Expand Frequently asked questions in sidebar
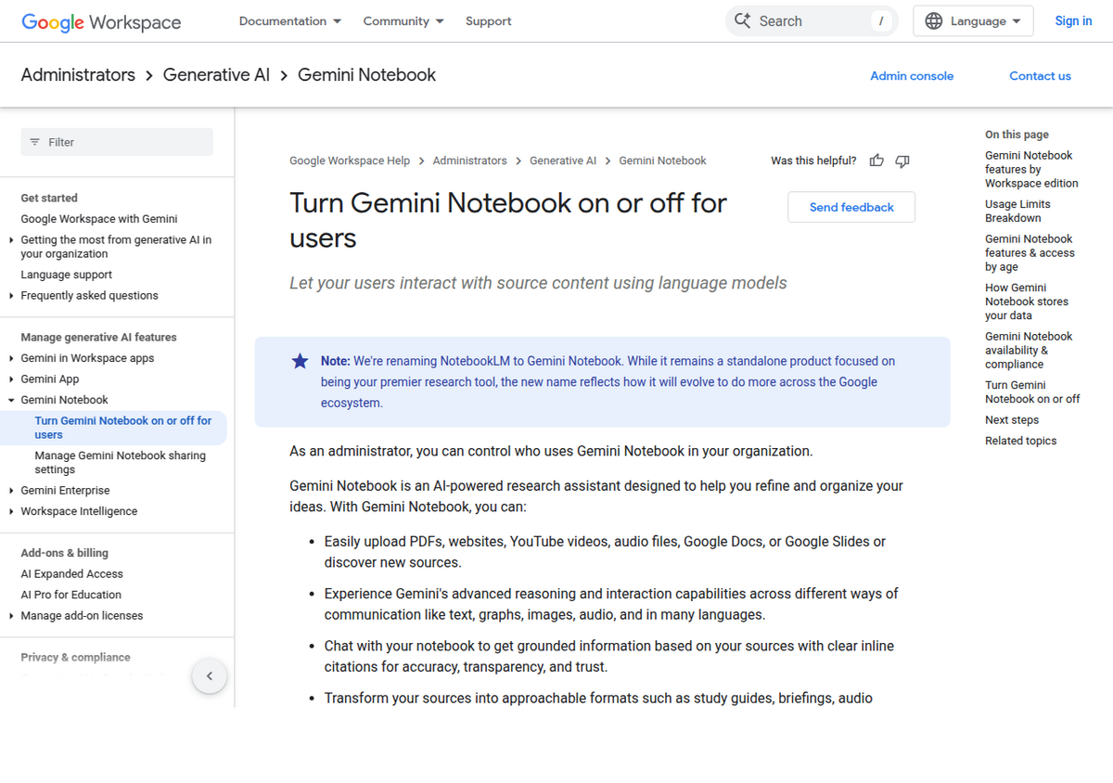1113x783 pixels. coord(11,296)
